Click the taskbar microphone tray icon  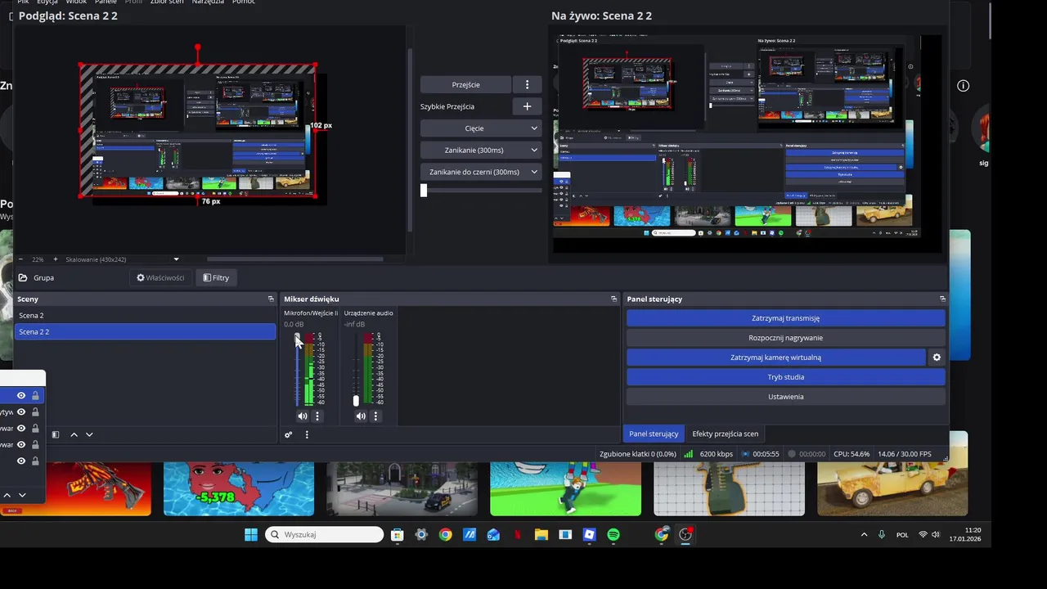[x=881, y=535]
